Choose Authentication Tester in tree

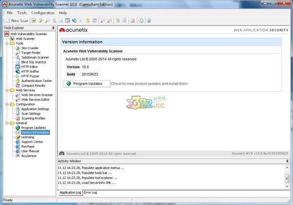37,81
